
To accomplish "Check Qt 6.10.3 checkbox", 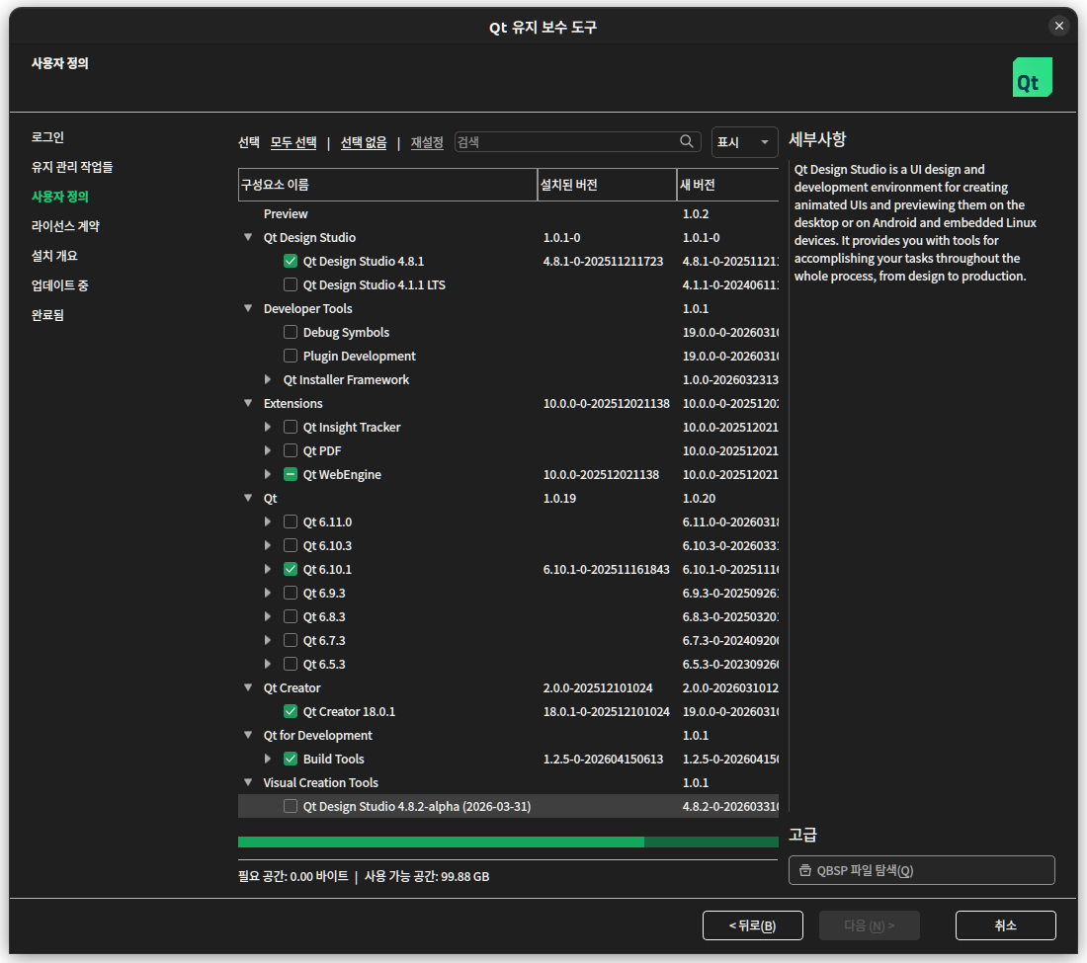I will [x=291, y=545].
